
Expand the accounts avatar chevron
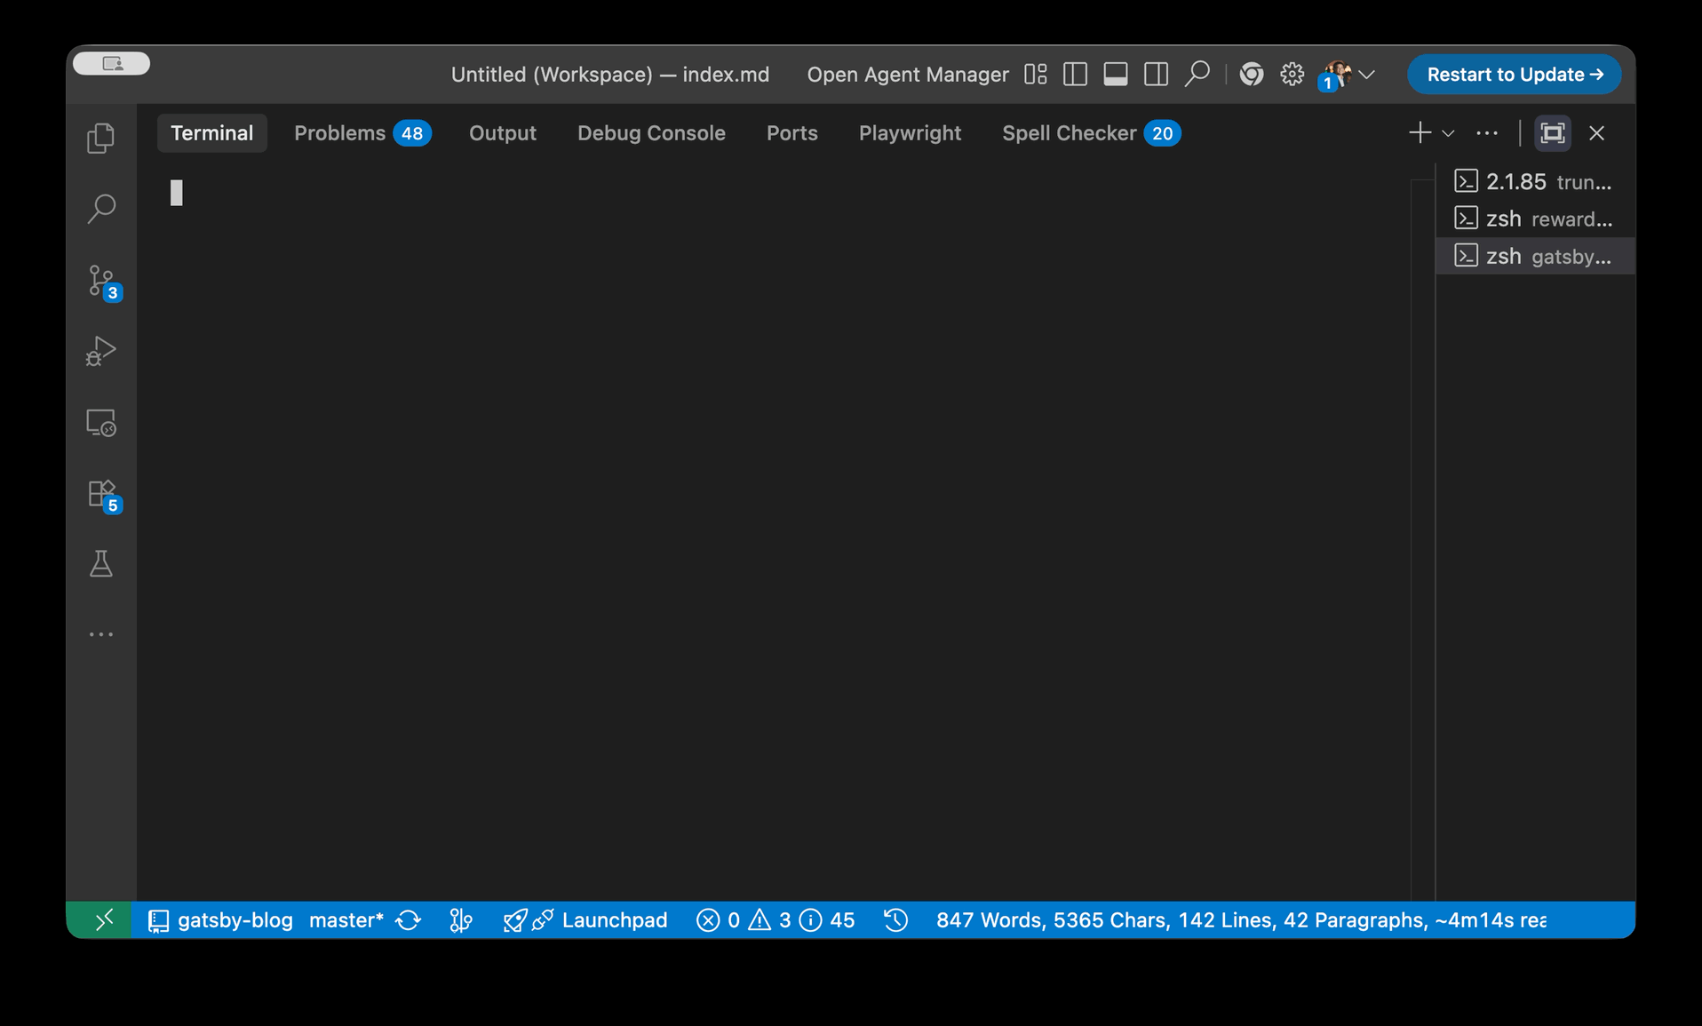[1368, 75]
